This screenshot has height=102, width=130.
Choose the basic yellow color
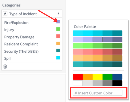pos(97,77)
